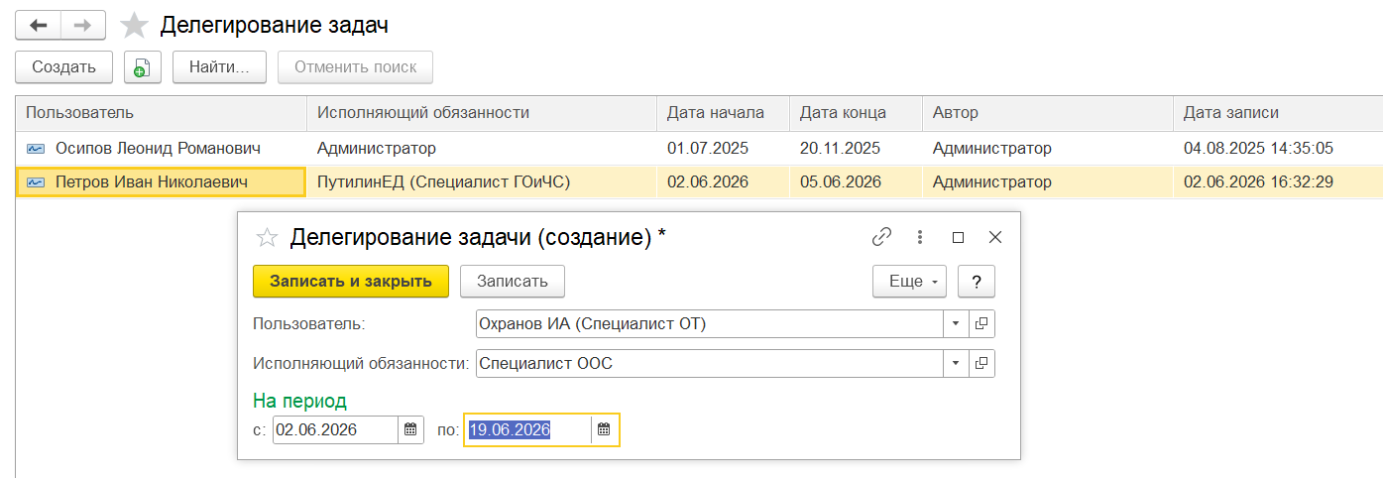1383x478 pixels.
Task: Save with Записать и закрыть
Action: pos(351,281)
